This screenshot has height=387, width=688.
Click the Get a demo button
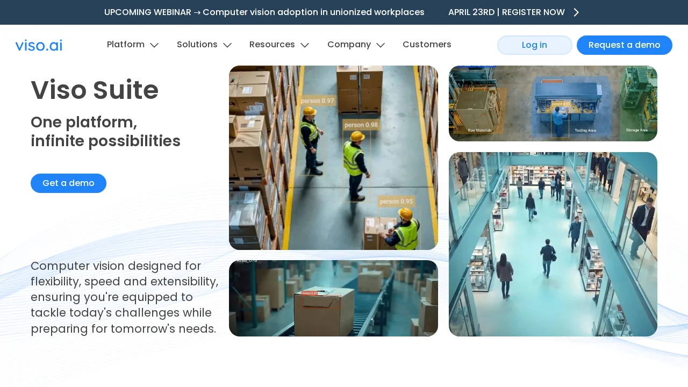tap(68, 183)
